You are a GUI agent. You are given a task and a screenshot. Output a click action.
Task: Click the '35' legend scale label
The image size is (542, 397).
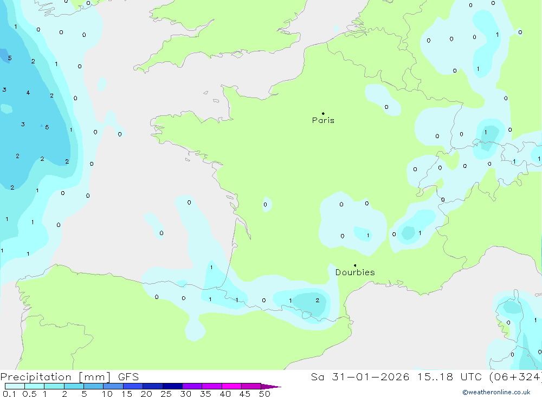click(205, 394)
